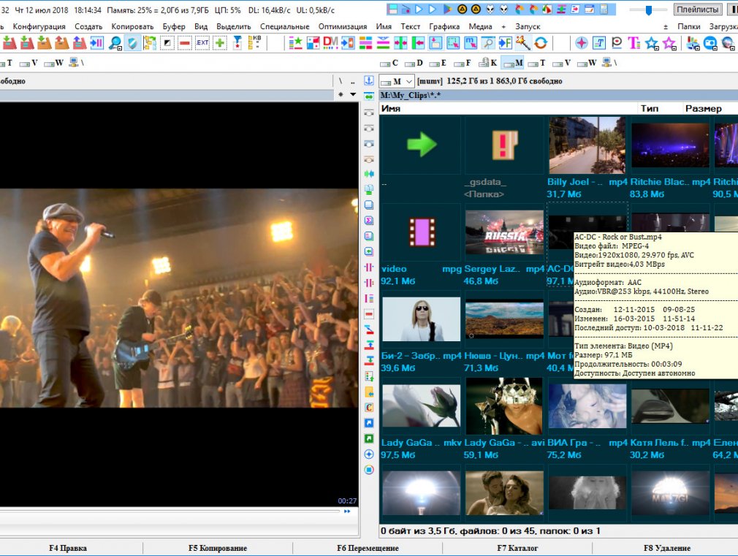Click the blue arrow F icon
The image size is (738, 556).
coord(506,43)
